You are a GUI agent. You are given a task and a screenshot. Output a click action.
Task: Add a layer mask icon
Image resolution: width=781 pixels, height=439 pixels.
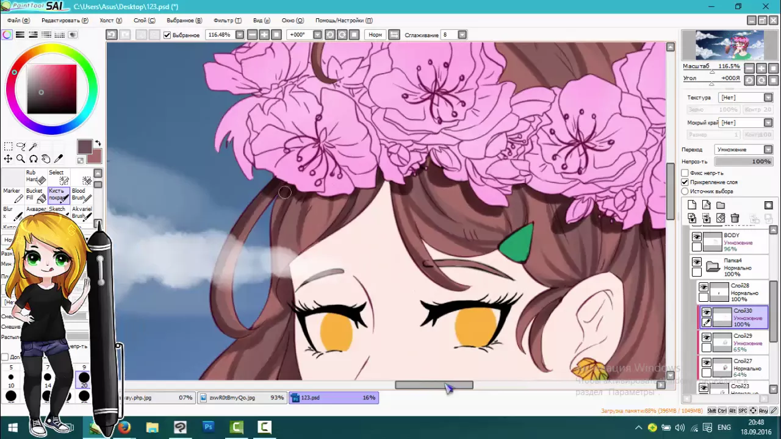(x=768, y=205)
